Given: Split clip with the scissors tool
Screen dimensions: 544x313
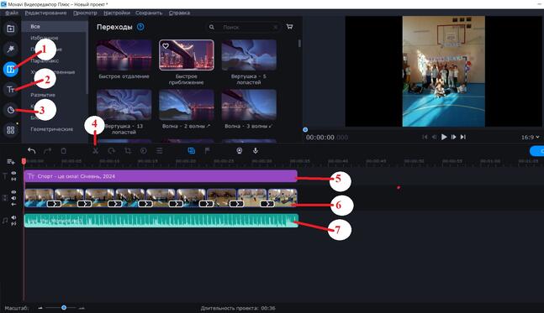Looking at the screenshot, I should coord(95,151).
